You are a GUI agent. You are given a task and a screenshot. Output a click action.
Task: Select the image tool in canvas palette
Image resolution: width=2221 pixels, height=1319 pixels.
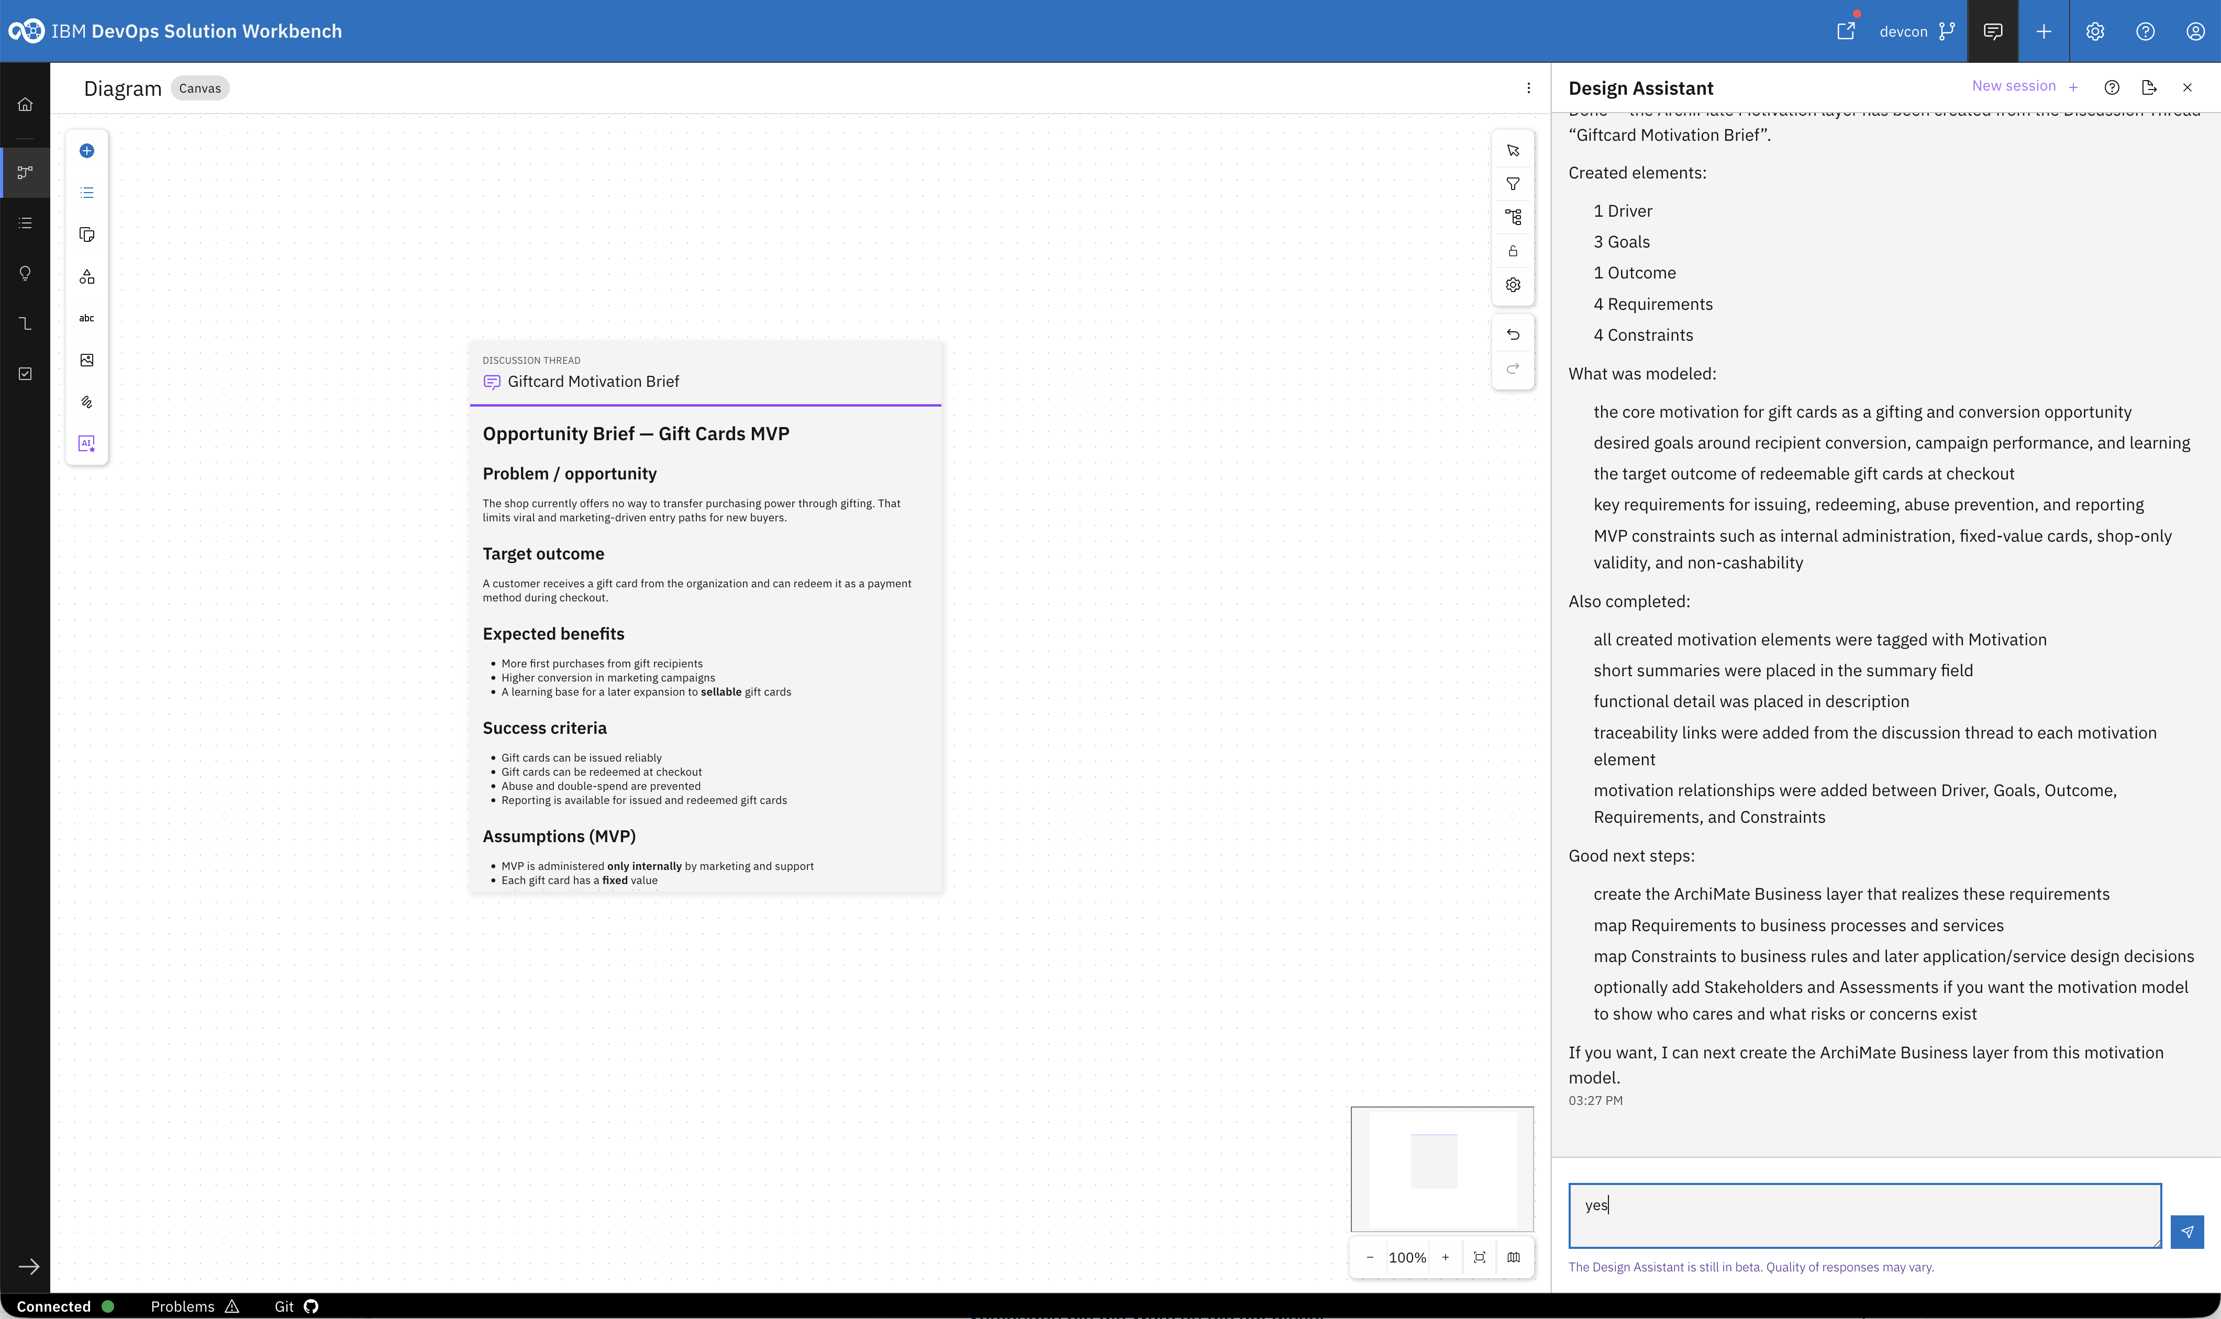pyautogui.click(x=86, y=360)
